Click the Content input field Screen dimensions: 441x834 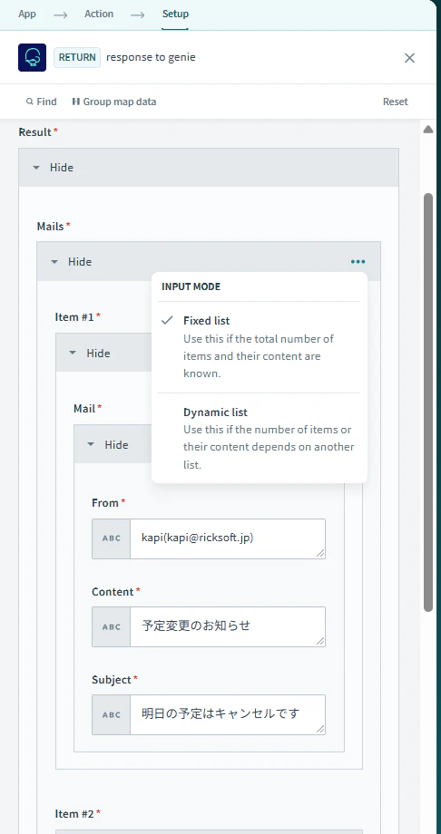tap(228, 626)
